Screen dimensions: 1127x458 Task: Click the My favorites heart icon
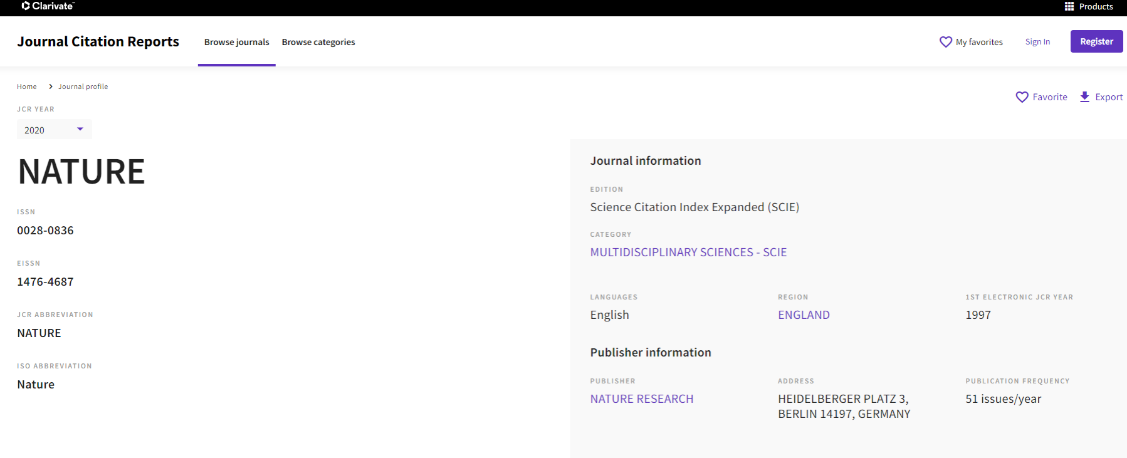[x=945, y=42]
